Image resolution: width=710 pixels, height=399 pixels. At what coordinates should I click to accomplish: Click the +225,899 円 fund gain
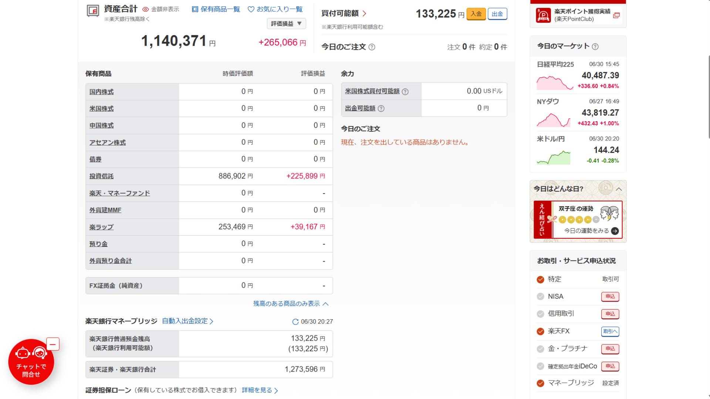[x=305, y=176]
